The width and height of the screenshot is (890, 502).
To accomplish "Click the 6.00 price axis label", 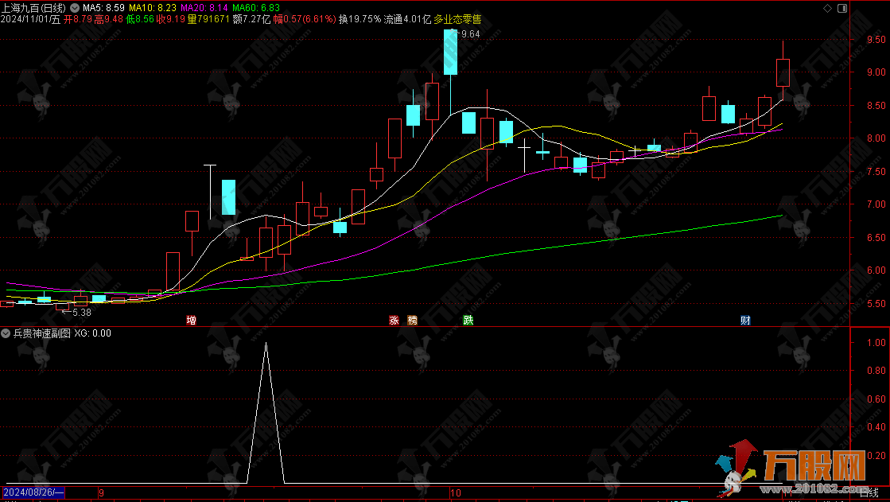I will [x=876, y=270].
